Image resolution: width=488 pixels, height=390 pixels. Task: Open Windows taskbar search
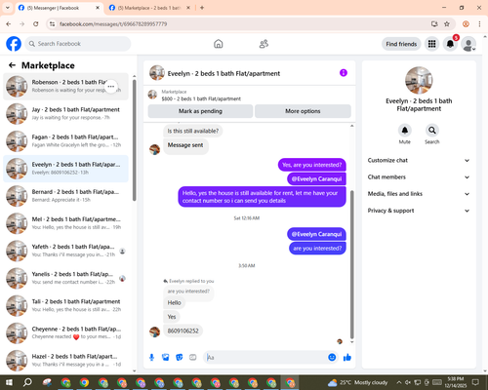[27, 382]
